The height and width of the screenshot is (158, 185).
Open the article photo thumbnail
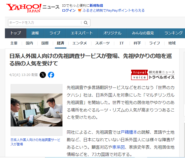click(x=37, y=110)
